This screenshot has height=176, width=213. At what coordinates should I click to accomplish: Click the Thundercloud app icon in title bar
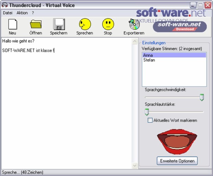[5, 5]
